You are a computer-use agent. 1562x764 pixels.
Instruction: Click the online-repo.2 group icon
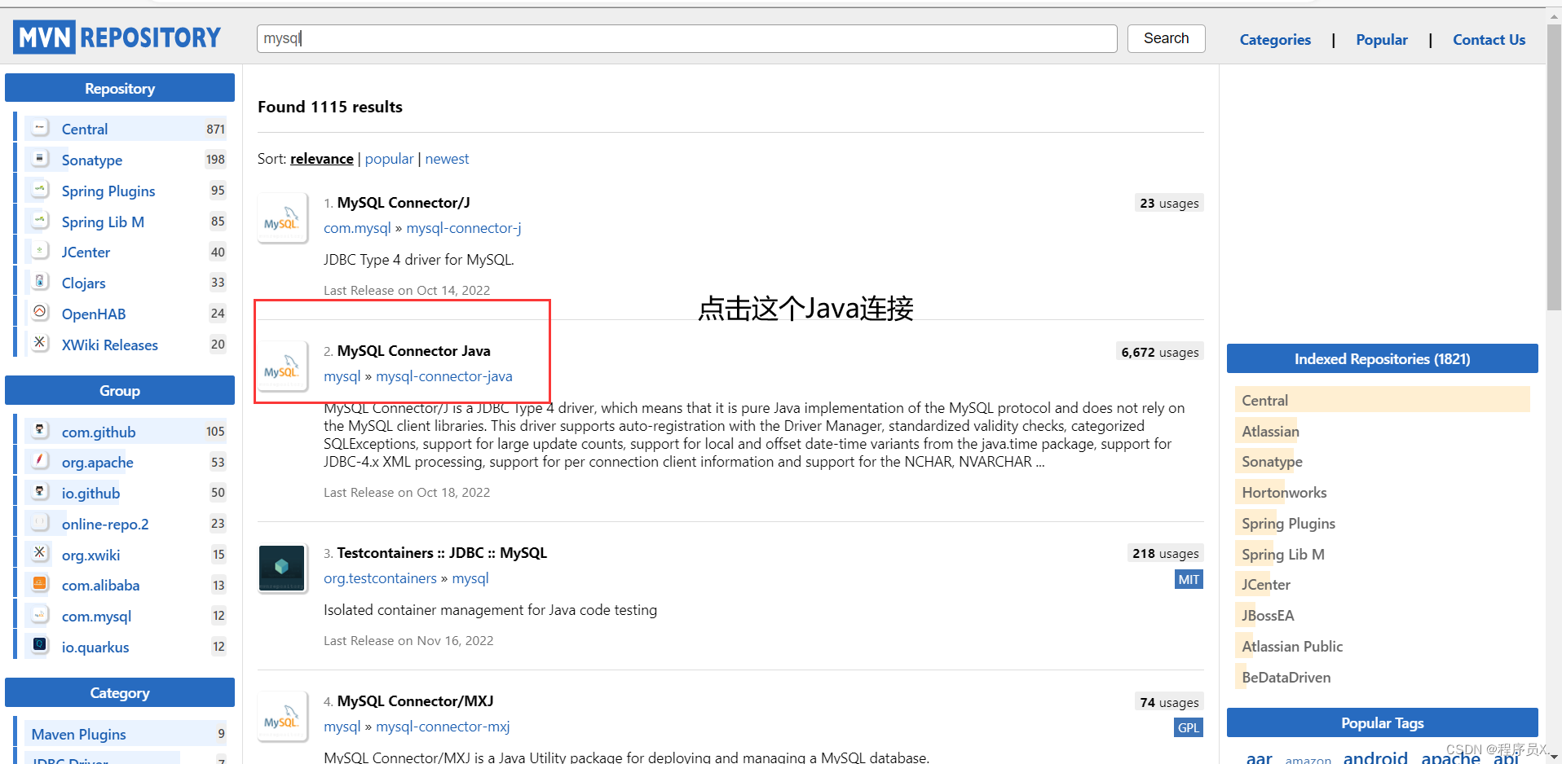tap(40, 523)
